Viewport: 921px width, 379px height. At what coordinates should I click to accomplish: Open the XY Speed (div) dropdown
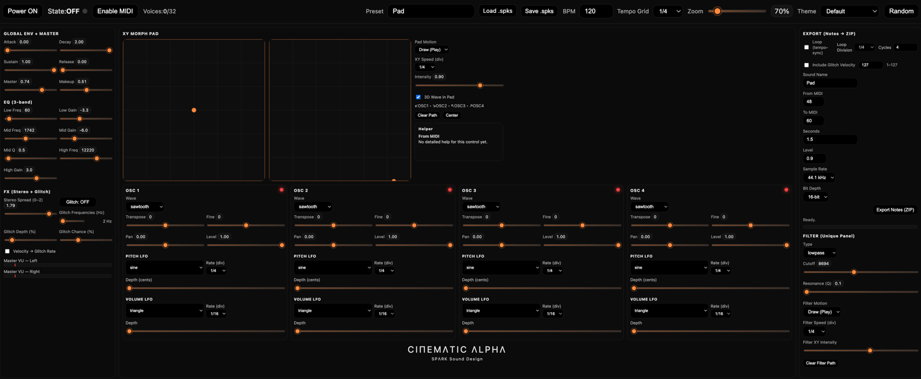pyautogui.click(x=426, y=67)
